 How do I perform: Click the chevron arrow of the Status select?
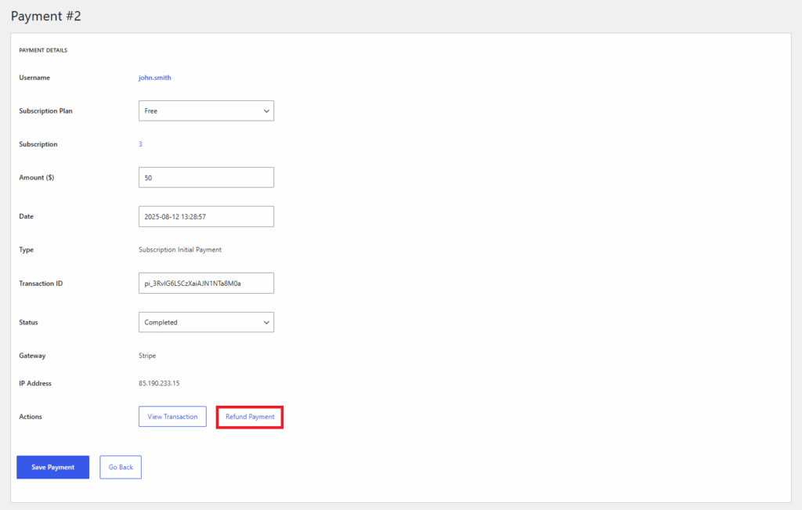pyautogui.click(x=266, y=322)
